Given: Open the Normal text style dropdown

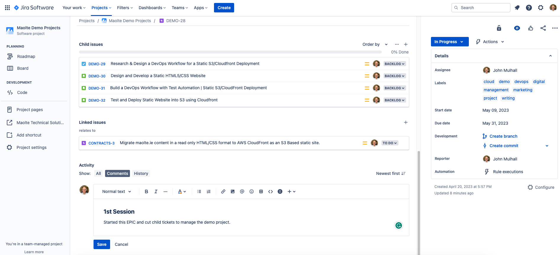Looking at the screenshot, I should pos(117,191).
